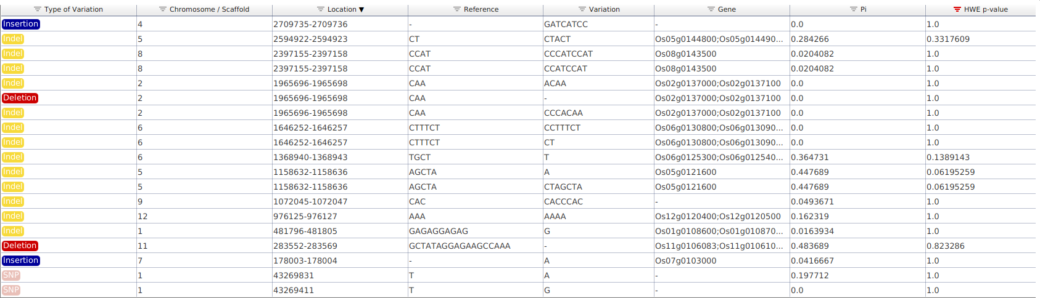This screenshot has width=1040, height=298.
Task: Open the Reference column filter icon
Action: (457, 9)
